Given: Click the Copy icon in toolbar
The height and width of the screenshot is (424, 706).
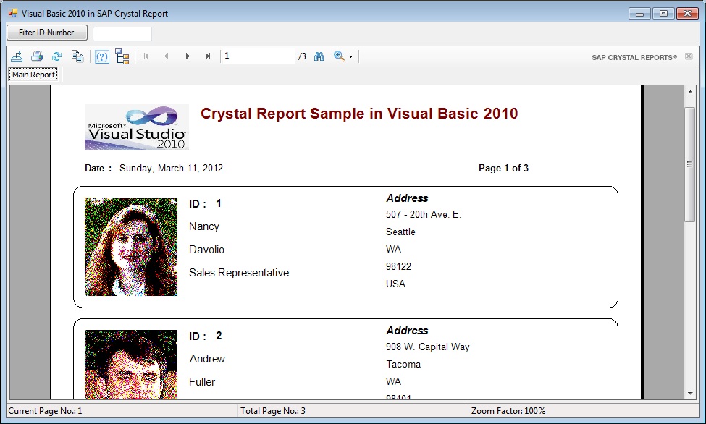Looking at the screenshot, I should coord(77,56).
